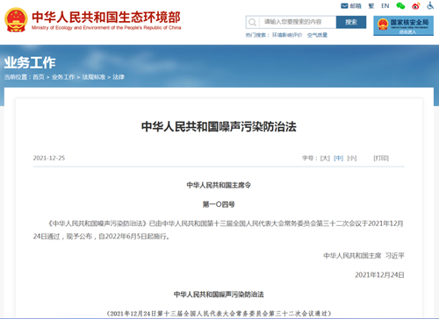Set font size to 大
Image resolution: width=439 pixels, height=319 pixels.
click(x=325, y=158)
